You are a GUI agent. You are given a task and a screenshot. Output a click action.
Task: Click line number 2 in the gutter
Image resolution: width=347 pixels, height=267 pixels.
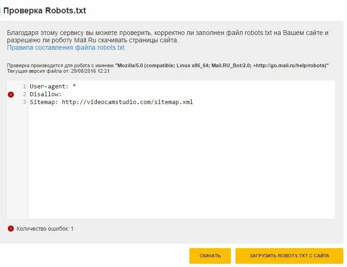pos(24,94)
